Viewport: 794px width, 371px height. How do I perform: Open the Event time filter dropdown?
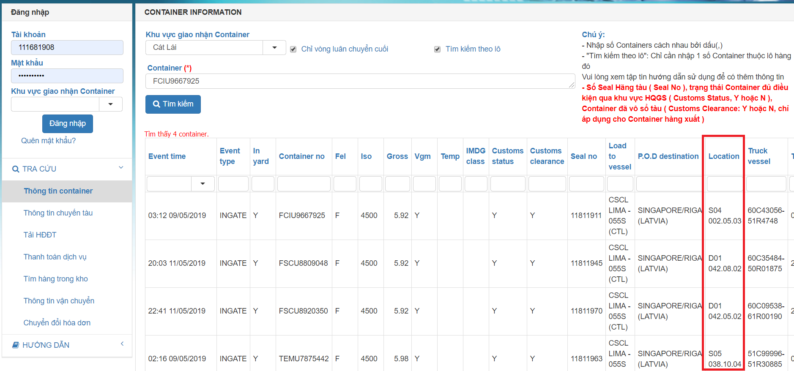click(203, 184)
